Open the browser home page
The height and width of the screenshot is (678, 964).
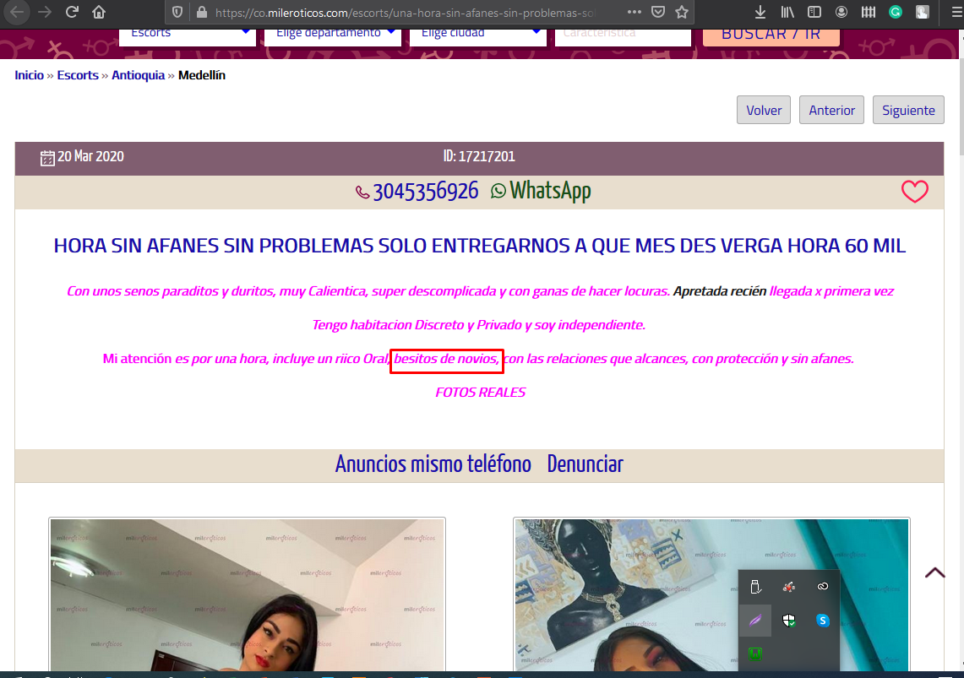[x=99, y=12]
